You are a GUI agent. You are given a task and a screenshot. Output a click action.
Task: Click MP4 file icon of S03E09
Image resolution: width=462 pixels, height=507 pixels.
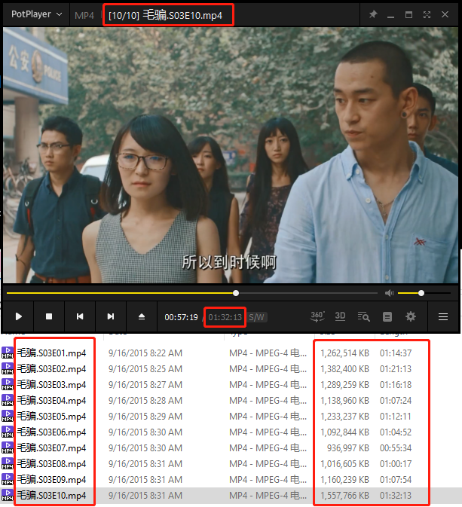(8, 480)
